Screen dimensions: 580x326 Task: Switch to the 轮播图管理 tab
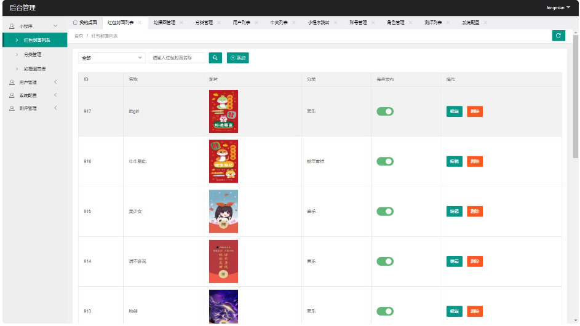click(x=164, y=23)
